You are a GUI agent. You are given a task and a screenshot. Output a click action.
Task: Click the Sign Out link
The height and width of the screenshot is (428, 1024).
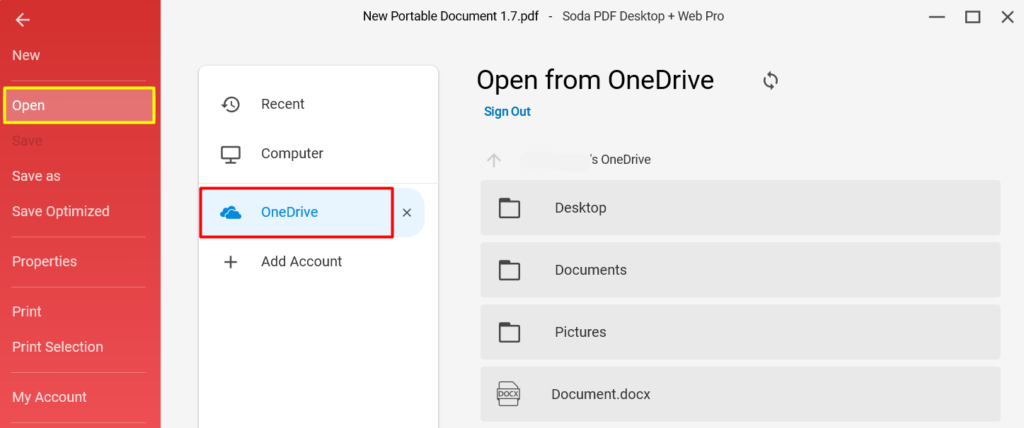pos(507,111)
